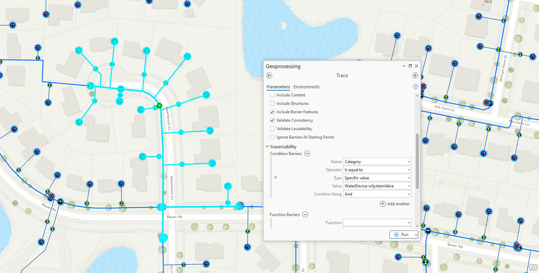Open the Operator dropdown showing Is equal to
The width and height of the screenshot is (539, 273).
click(x=377, y=169)
